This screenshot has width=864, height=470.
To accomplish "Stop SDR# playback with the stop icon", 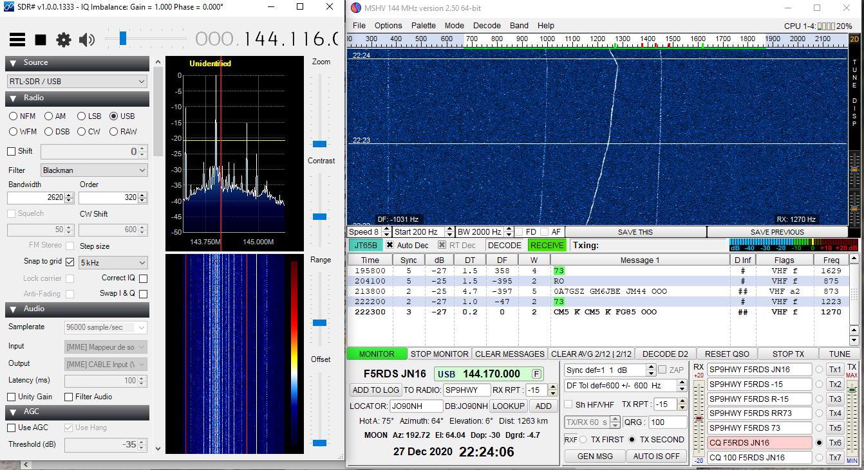I will [41, 40].
